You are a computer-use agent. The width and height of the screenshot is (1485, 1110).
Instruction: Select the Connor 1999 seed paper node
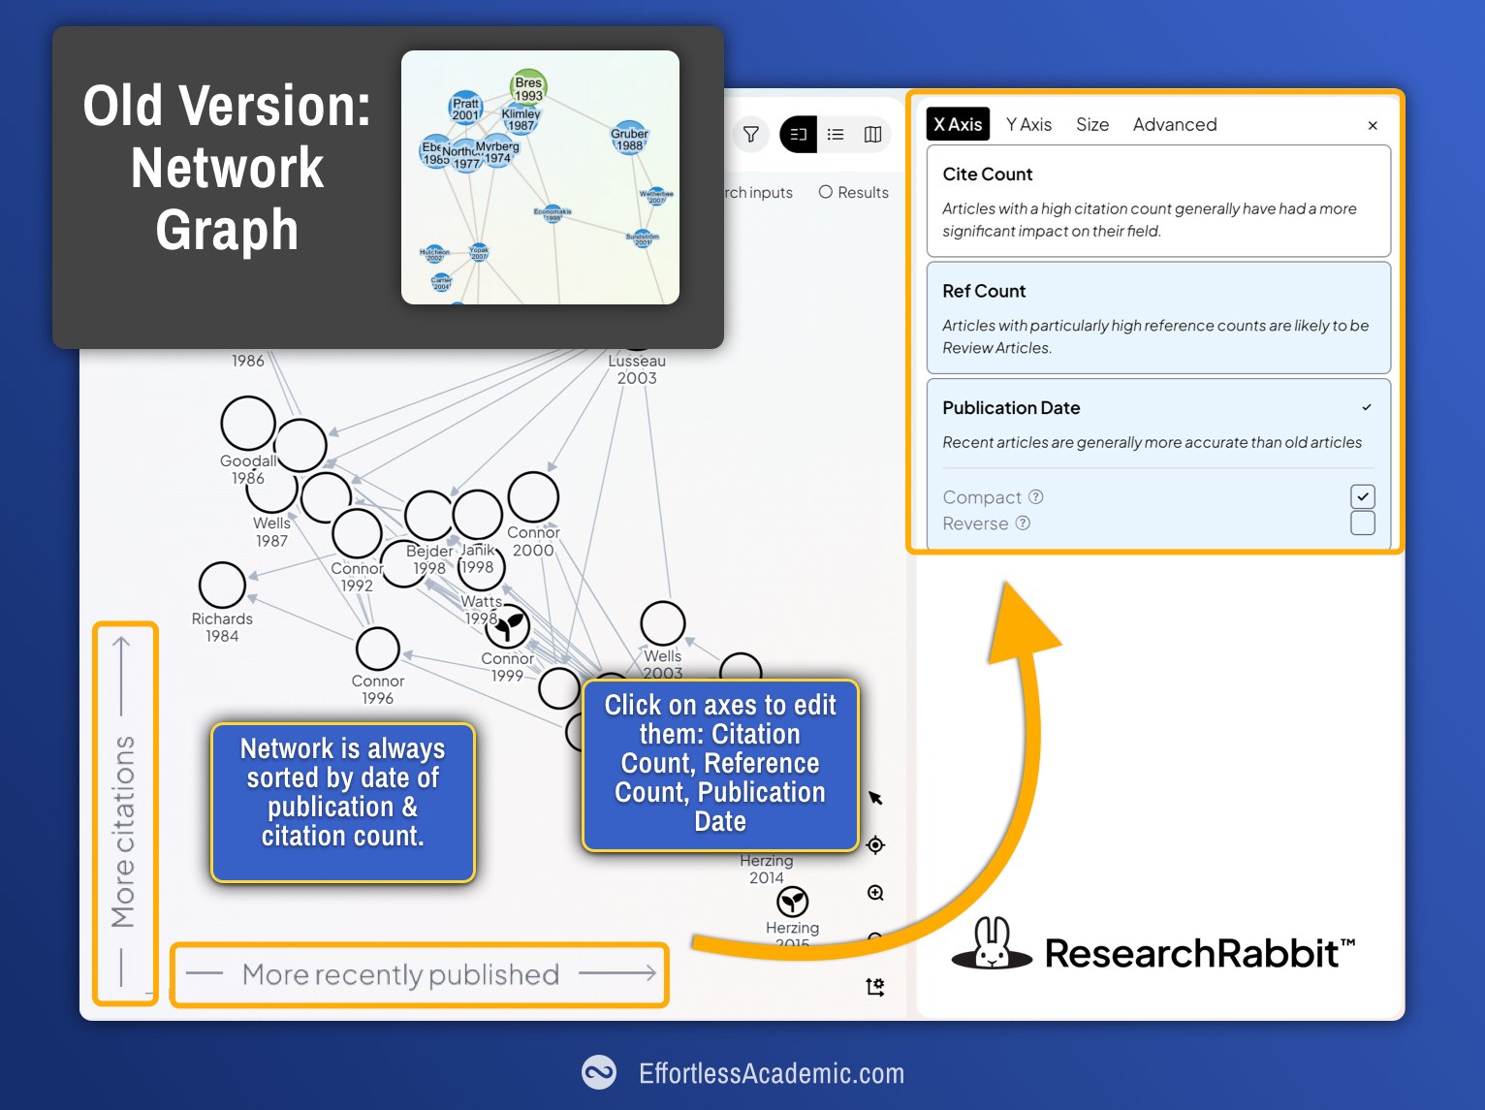(x=507, y=626)
